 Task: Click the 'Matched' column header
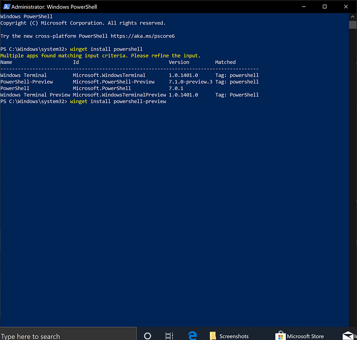pos(225,62)
